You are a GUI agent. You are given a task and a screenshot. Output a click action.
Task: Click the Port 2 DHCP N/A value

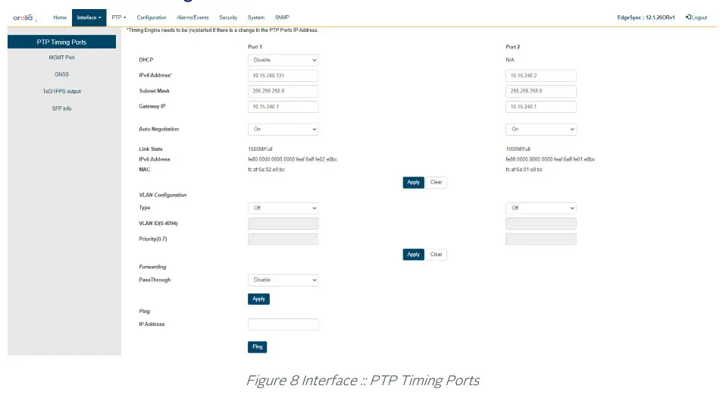(x=510, y=60)
